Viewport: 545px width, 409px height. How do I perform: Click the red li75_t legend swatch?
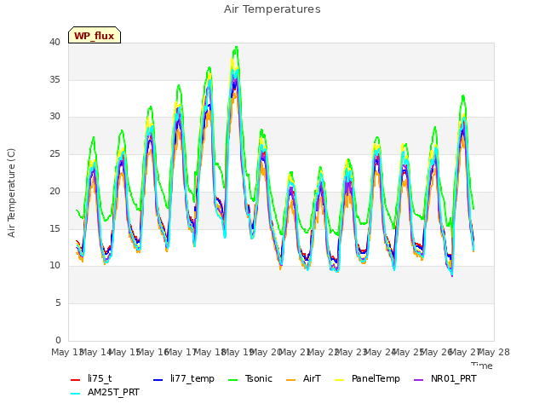point(76,380)
